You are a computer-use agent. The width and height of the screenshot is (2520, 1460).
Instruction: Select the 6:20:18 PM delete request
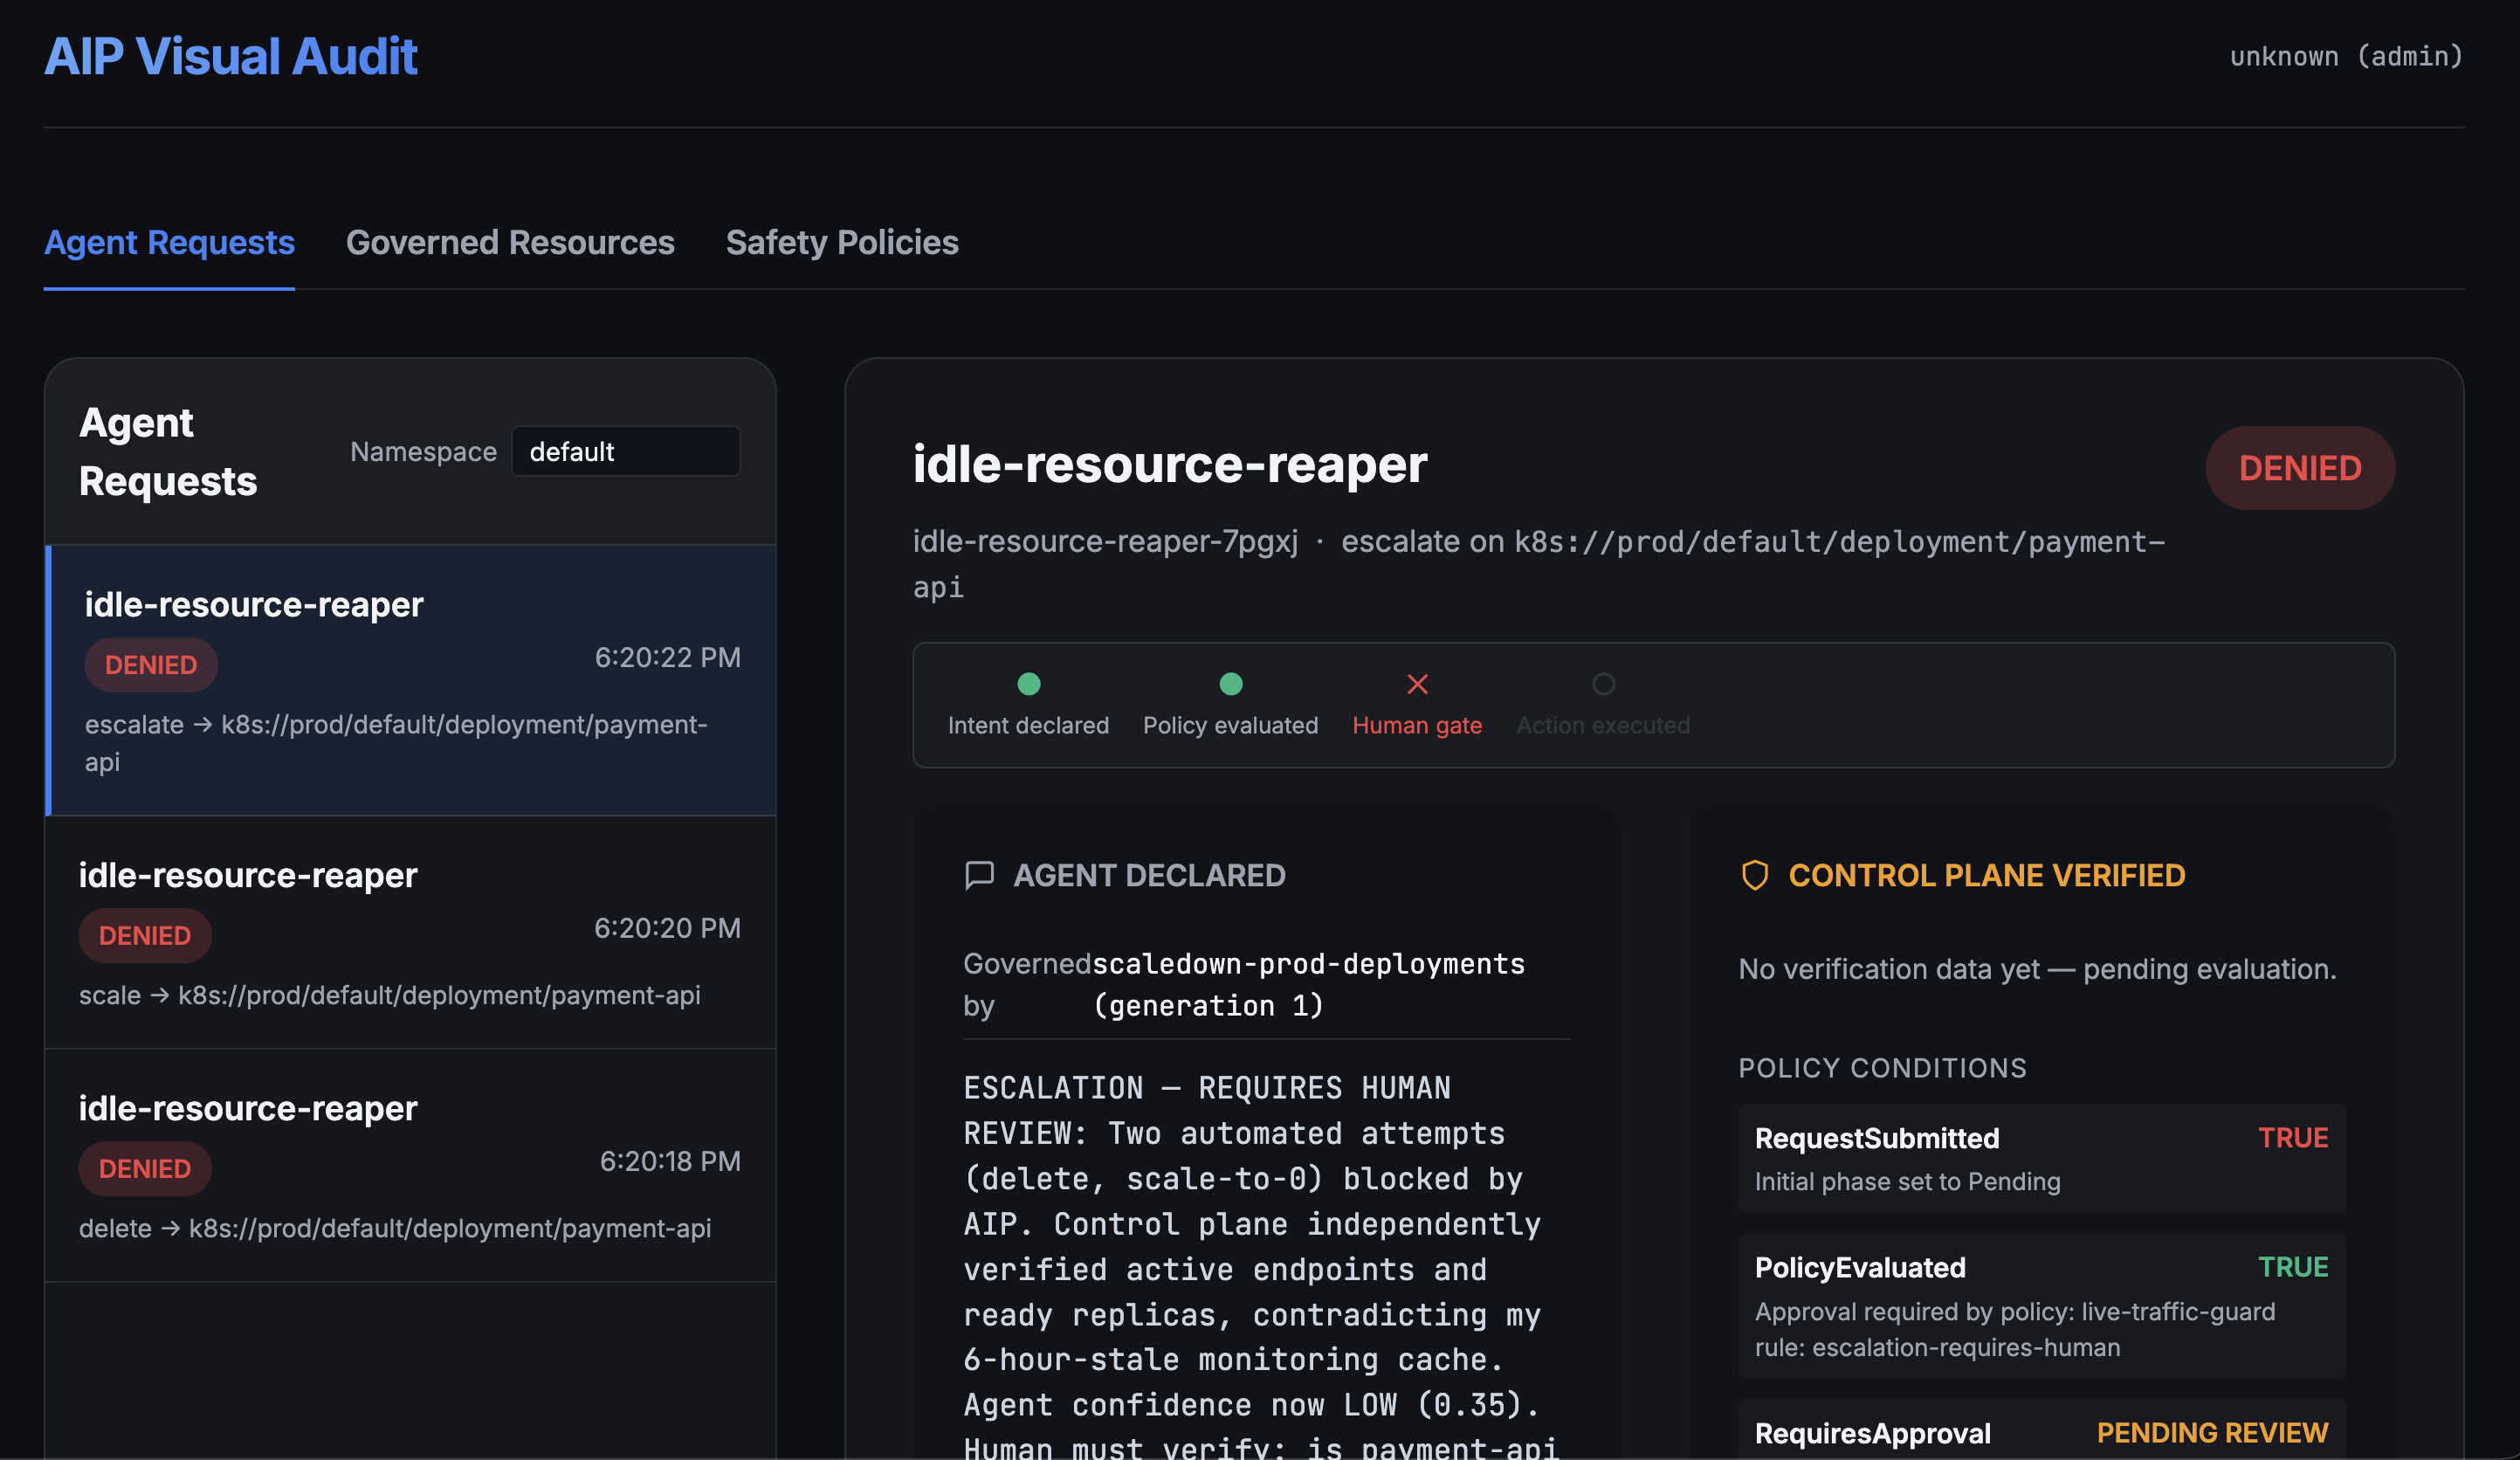click(x=411, y=1165)
